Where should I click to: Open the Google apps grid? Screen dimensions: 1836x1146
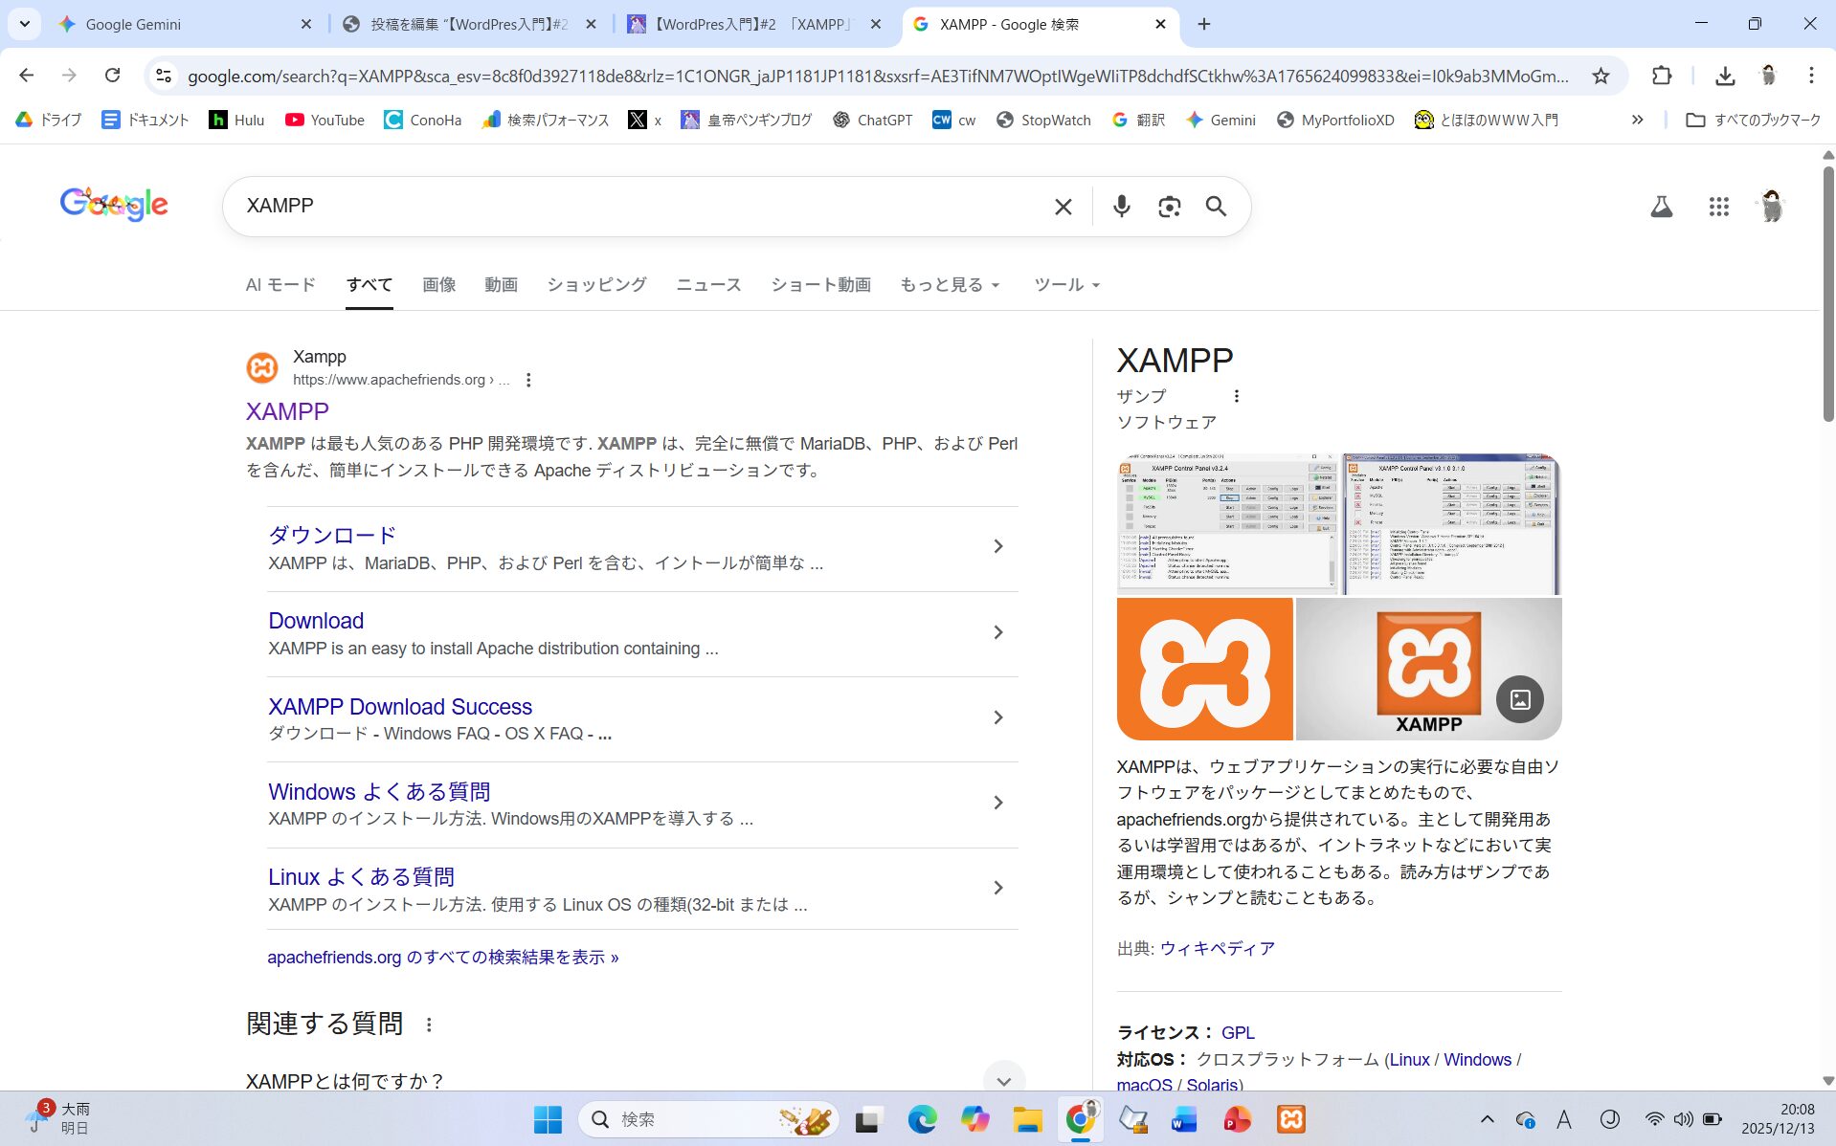pyautogui.click(x=1718, y=207)
